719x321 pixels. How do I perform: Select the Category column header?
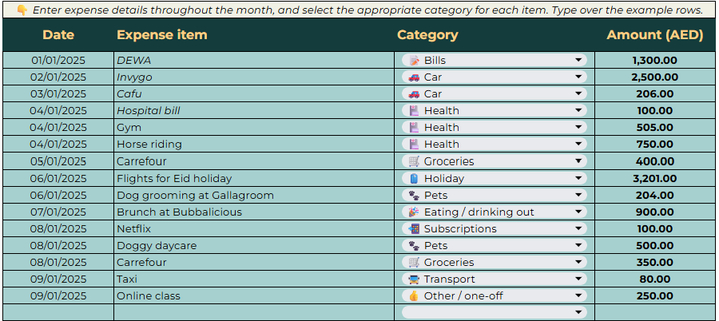427,35
